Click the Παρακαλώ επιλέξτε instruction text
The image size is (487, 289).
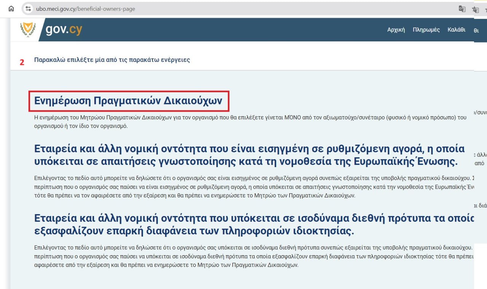pos(112,60)
